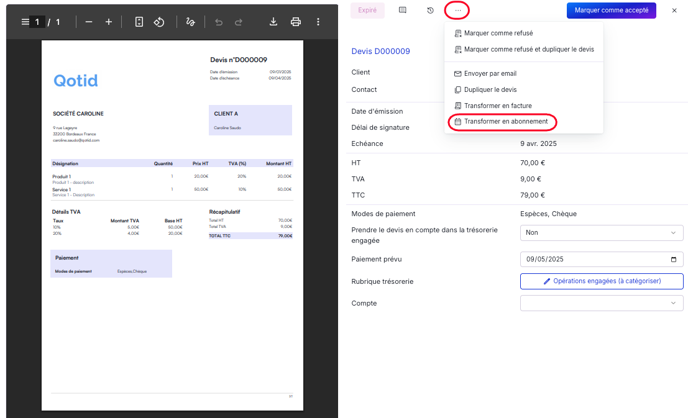Download the quote PDF
The height and width of the screenshot is (418, 688).
(x=273, y=22)
